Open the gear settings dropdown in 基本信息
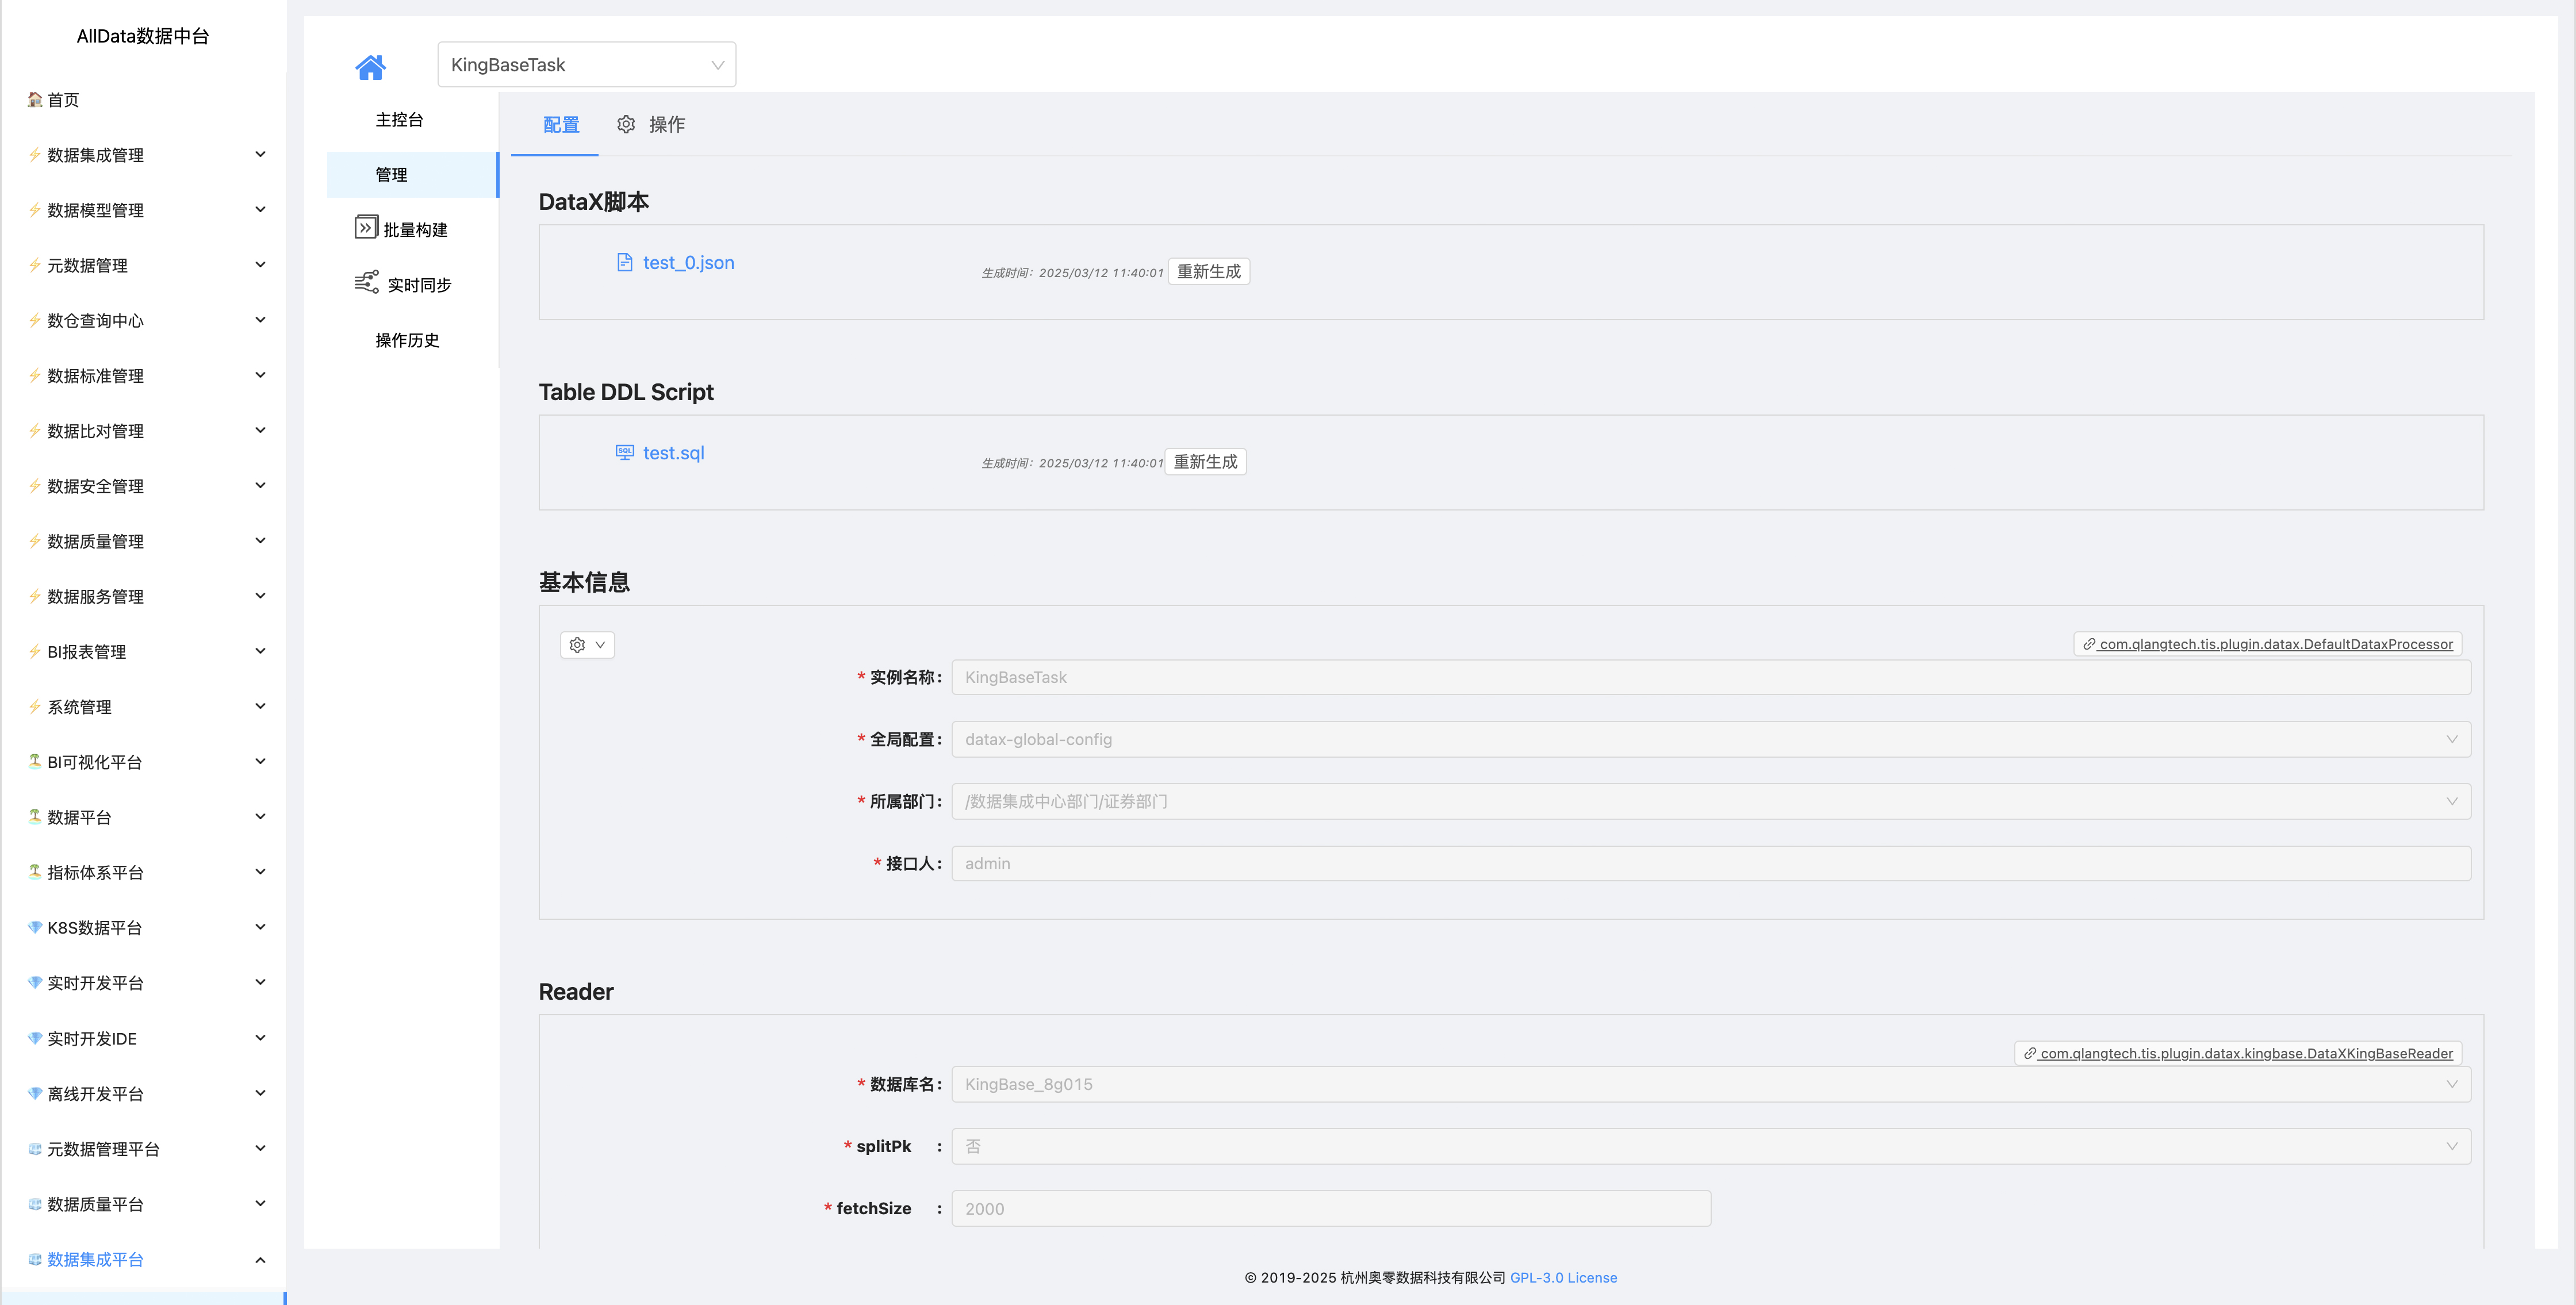The height and width of the screenshot is (1305, 2576). [587, 645]
